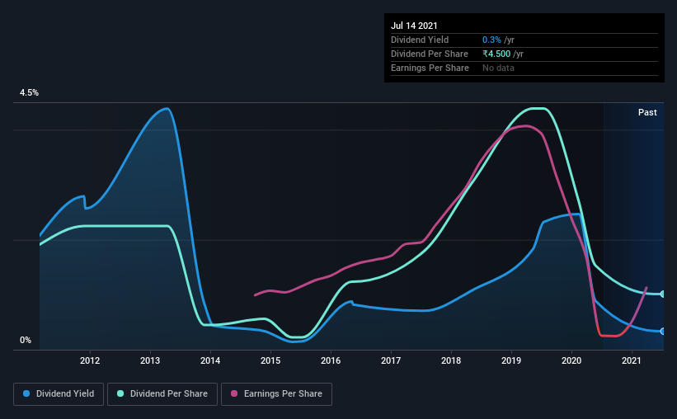Image resolution: width=677 pixels, height=419 pixels.
Task: Click the Past region label
Action: (x=647, y=113)
